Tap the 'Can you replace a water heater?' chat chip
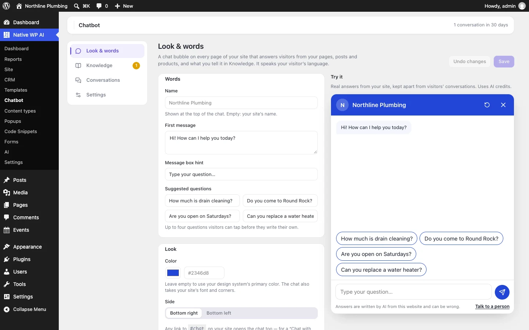The height and width of the screenshot is (330, 529). click(381, 270)
